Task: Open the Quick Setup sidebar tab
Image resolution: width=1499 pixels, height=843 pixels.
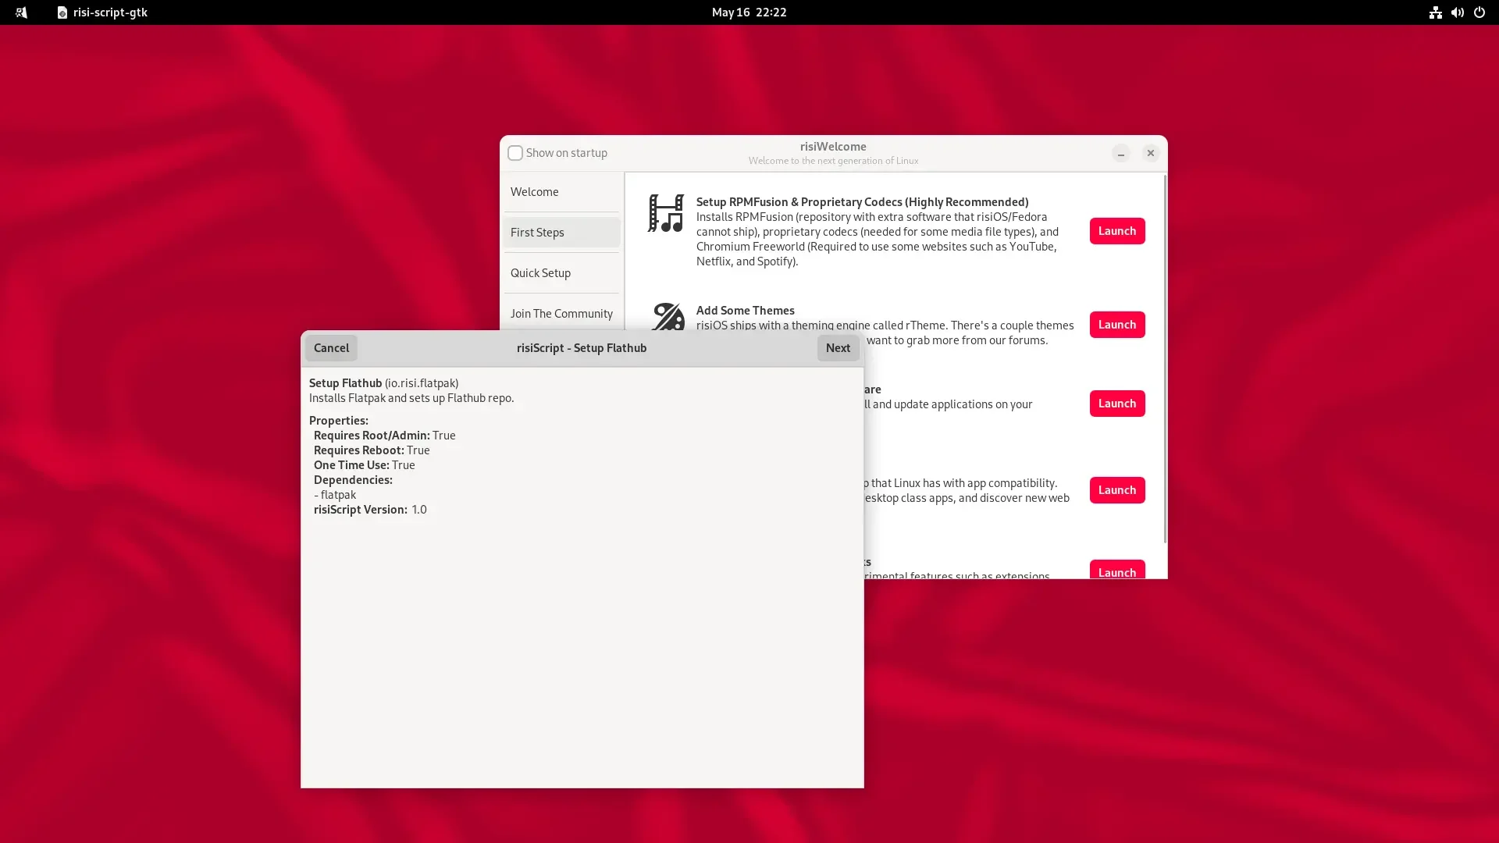Action: tap(561, 273)
